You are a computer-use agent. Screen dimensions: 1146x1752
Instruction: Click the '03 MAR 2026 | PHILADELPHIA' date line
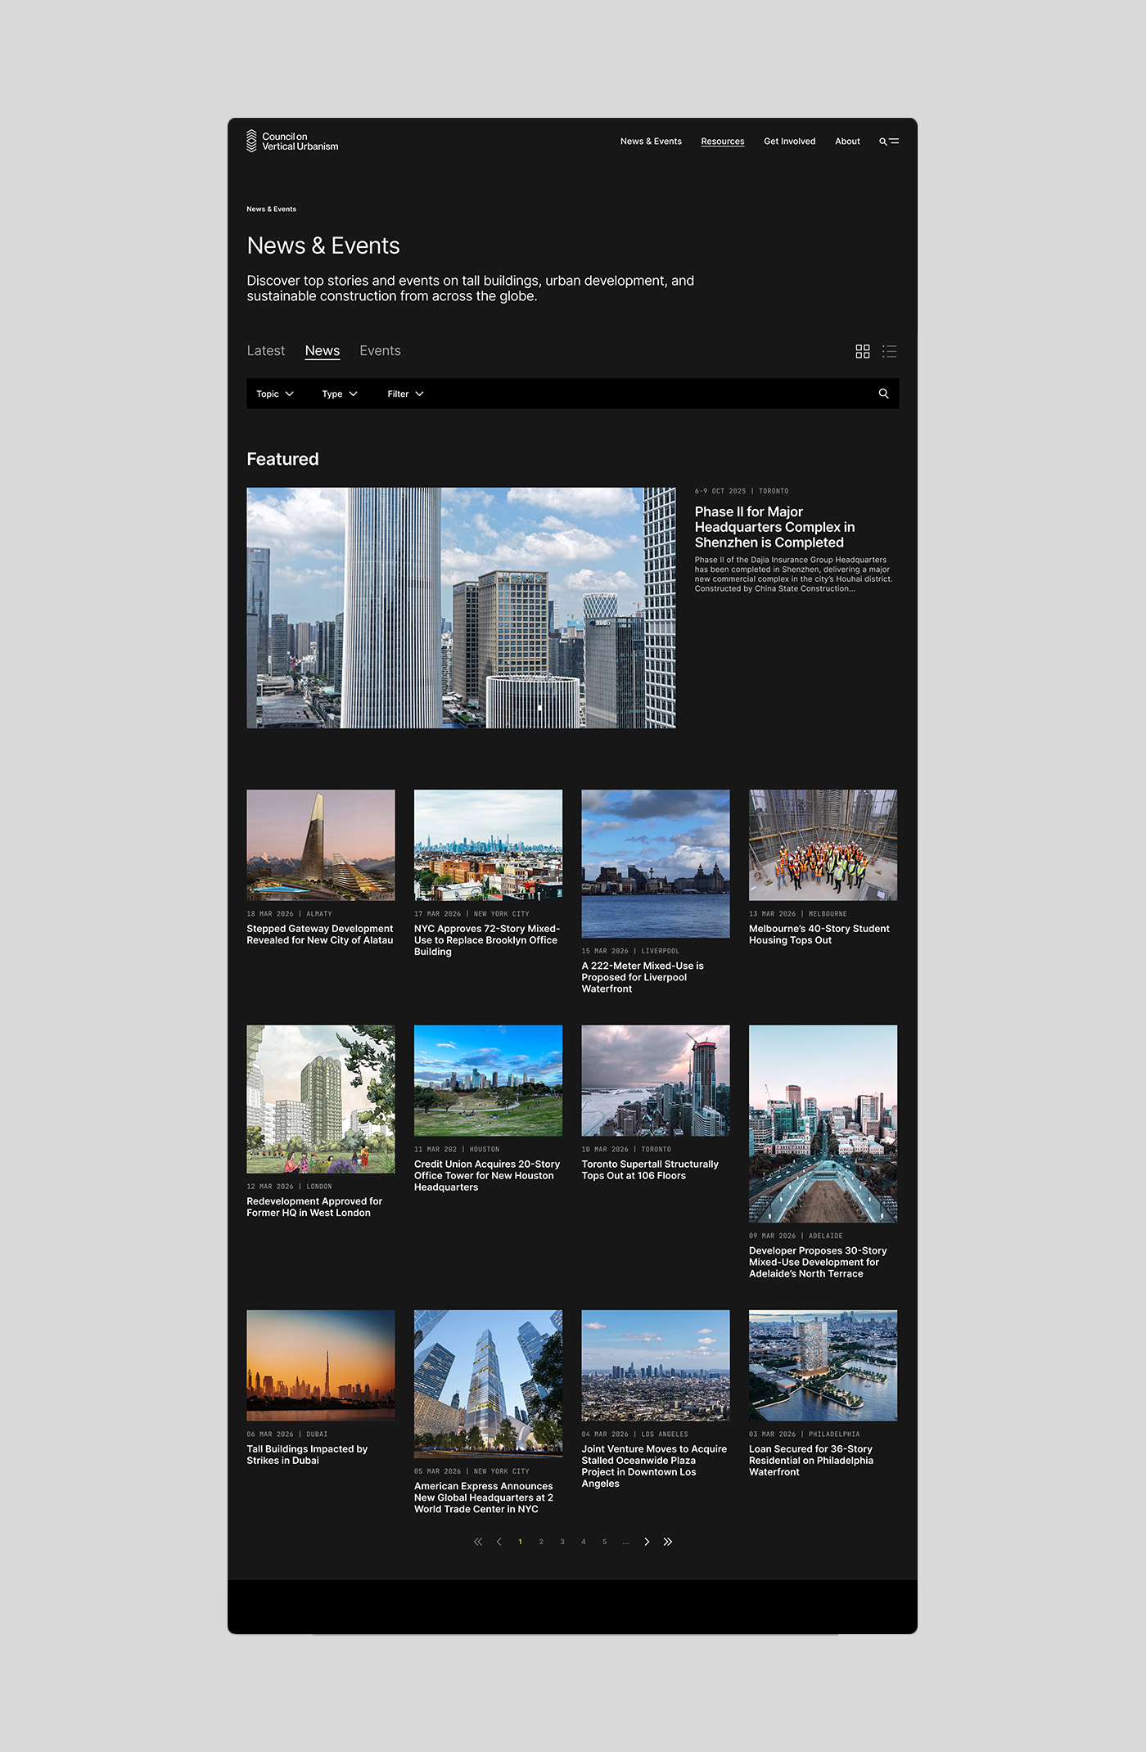click(x=804, y=1434)
